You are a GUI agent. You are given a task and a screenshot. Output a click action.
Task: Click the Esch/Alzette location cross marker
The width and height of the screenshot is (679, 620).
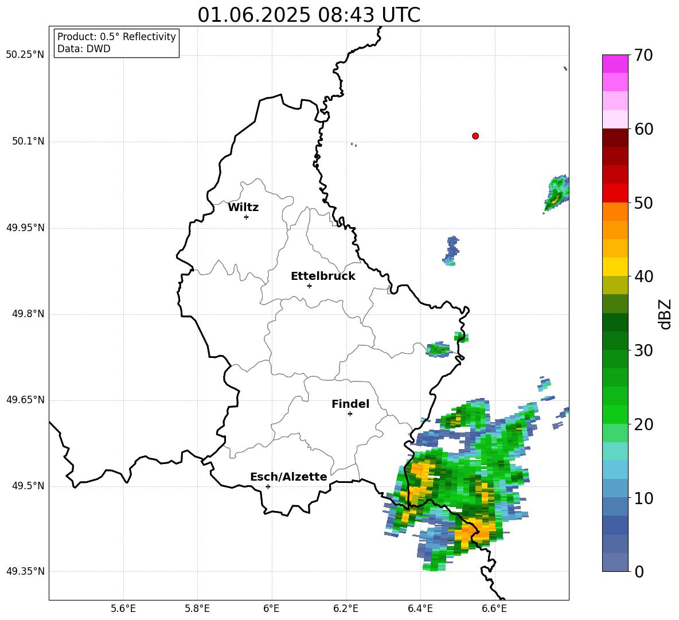point(268,486)
